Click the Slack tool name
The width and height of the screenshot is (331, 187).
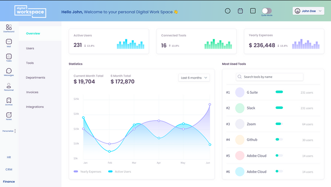251,108
